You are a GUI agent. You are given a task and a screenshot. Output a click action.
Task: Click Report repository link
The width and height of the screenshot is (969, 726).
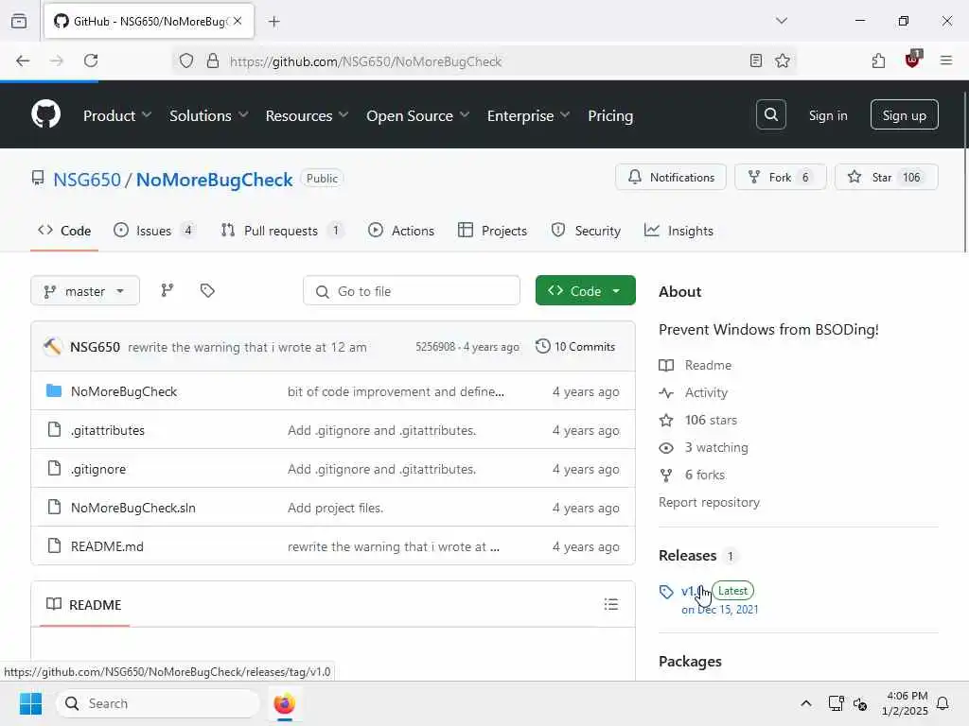pyautogui.click(x=709, y=502)
